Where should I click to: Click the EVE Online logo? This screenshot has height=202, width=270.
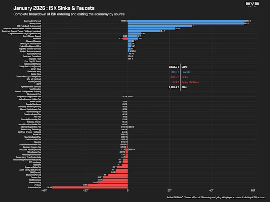[252, 4]
